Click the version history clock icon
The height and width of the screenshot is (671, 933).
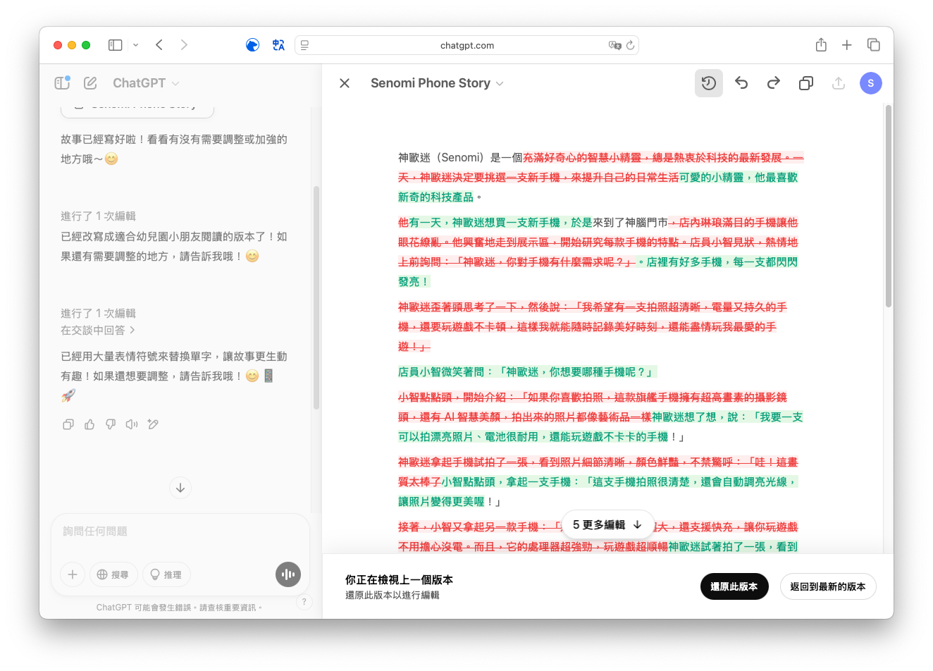tap(708, 83)
